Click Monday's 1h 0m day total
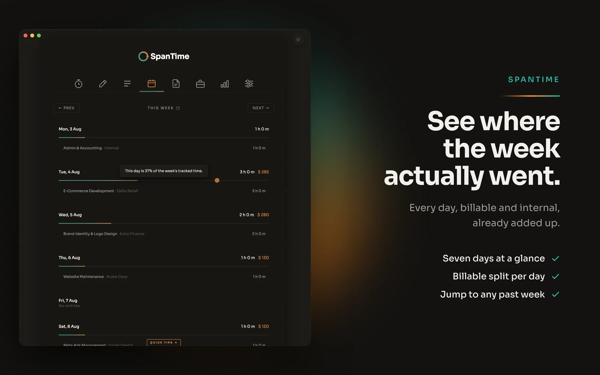 click(262, 129)
